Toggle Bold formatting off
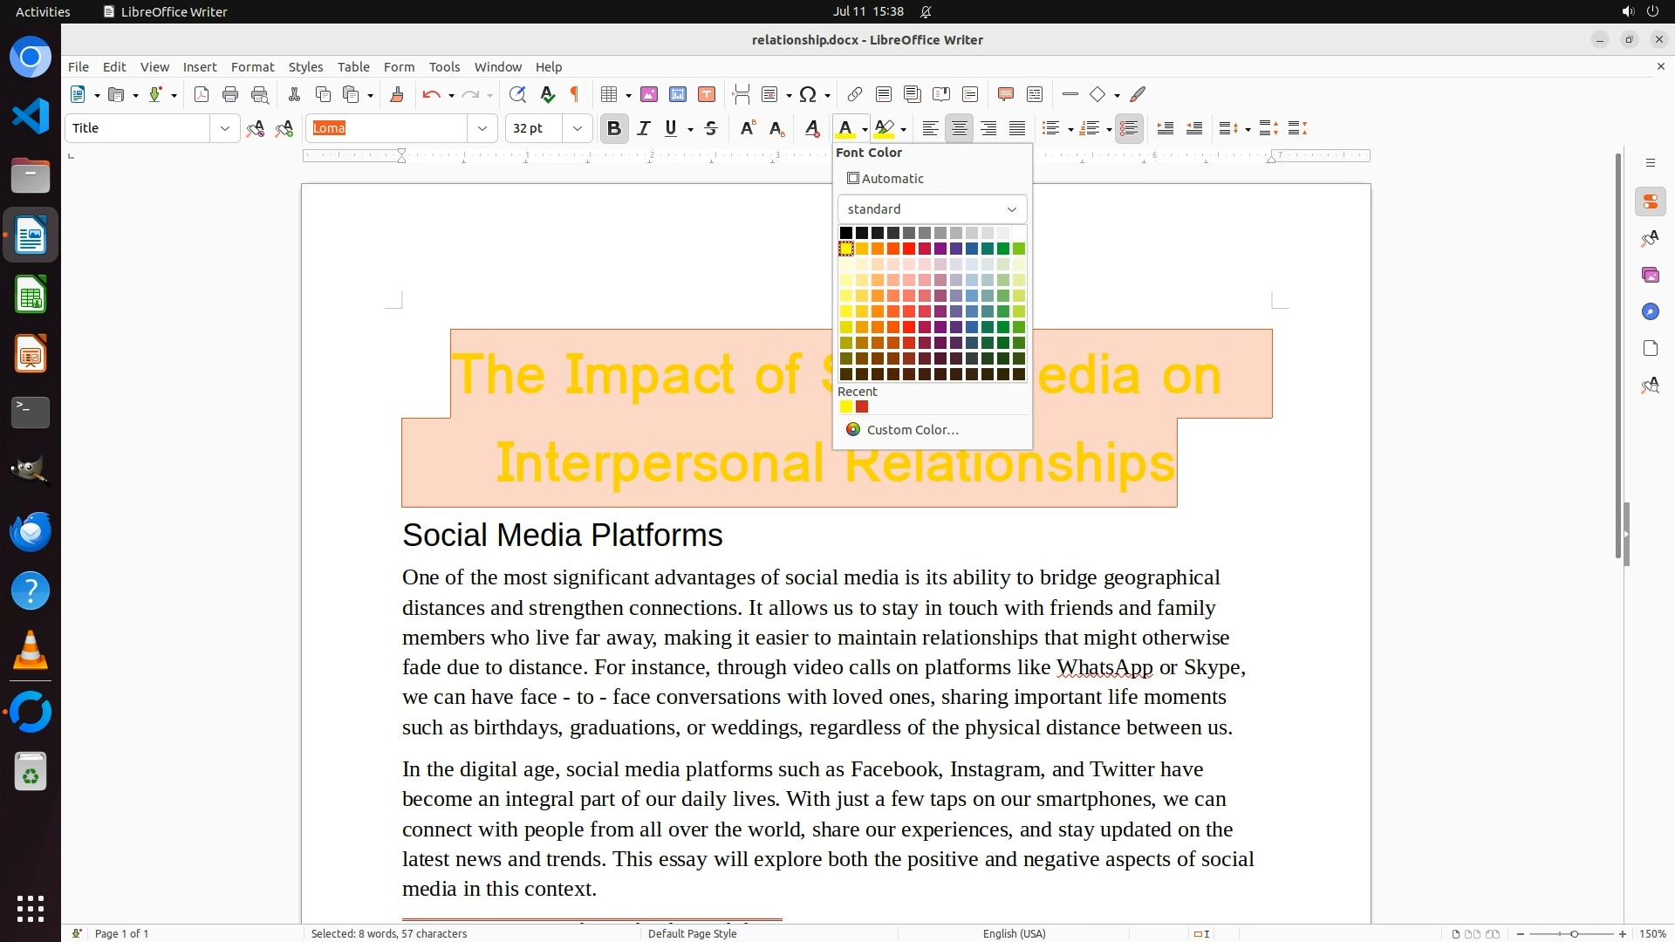Screen dimensions: 1675x942 (613, 128)
